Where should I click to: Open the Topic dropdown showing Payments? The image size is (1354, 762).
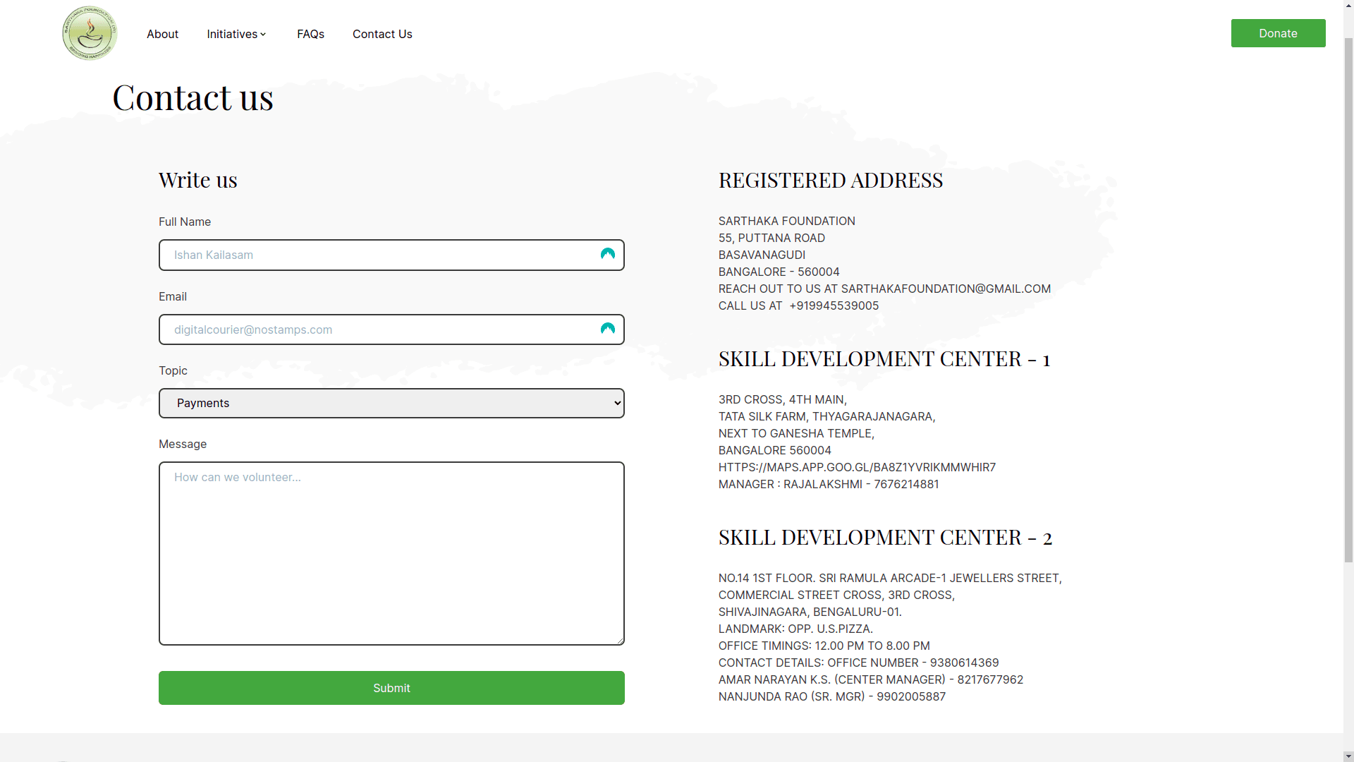(x=391, y=403)
